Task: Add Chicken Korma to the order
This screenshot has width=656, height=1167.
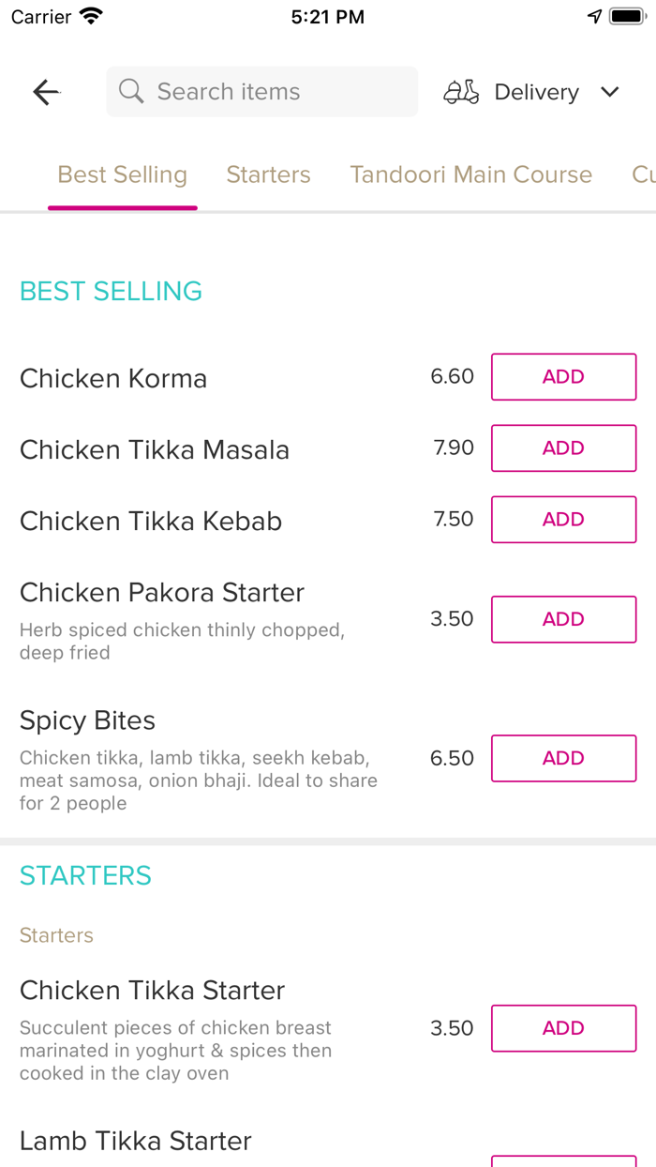Action: (563, 377)
